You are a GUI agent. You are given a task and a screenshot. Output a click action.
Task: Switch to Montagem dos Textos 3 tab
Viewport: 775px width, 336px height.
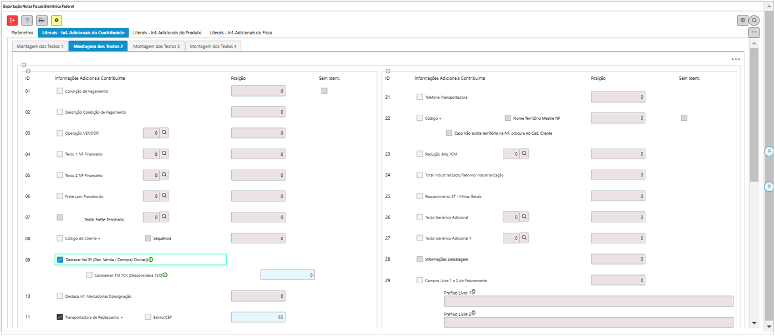(156, 46)
